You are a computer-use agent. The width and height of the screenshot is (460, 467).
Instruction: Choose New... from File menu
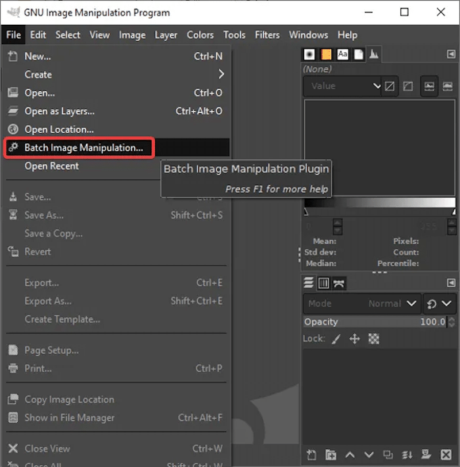click(116, 56)
